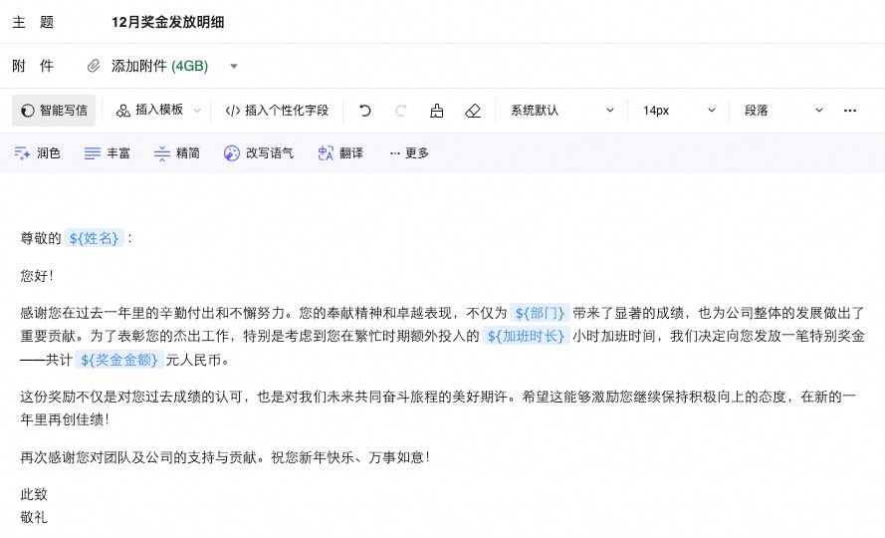Open the 插入模板 template menu

click(x=158, y=111)
